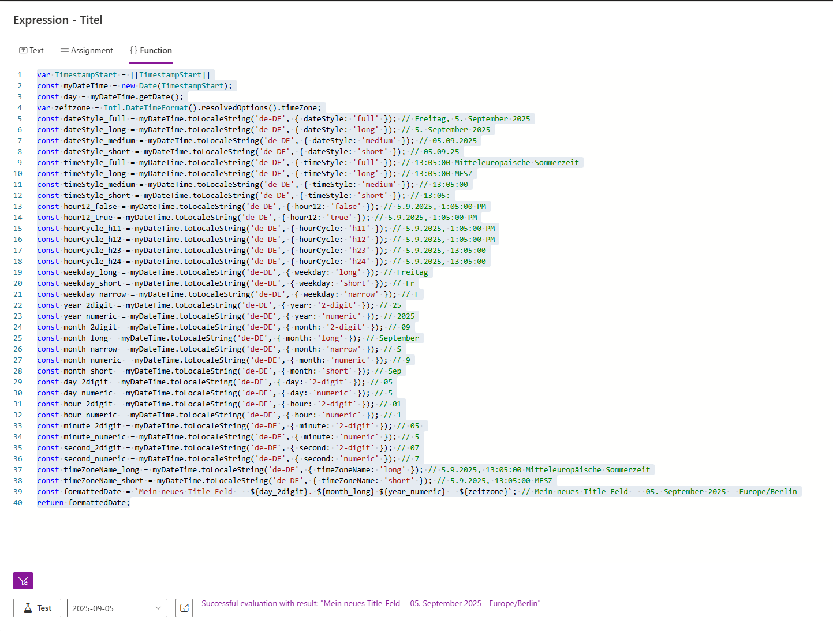Open the Assignment tab
This screenshot has height=631, width=833.
coord(87,50)
